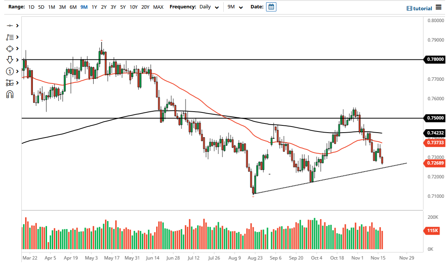Switch the range to 1D
The image size is (447, 266).
31,7
